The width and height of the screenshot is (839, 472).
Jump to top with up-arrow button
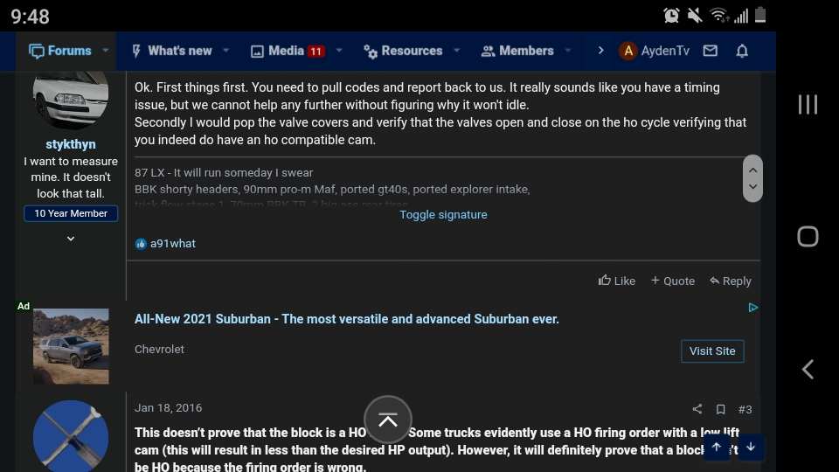coord(717,447)
